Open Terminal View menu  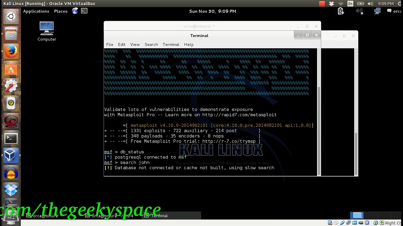point(135,45)
